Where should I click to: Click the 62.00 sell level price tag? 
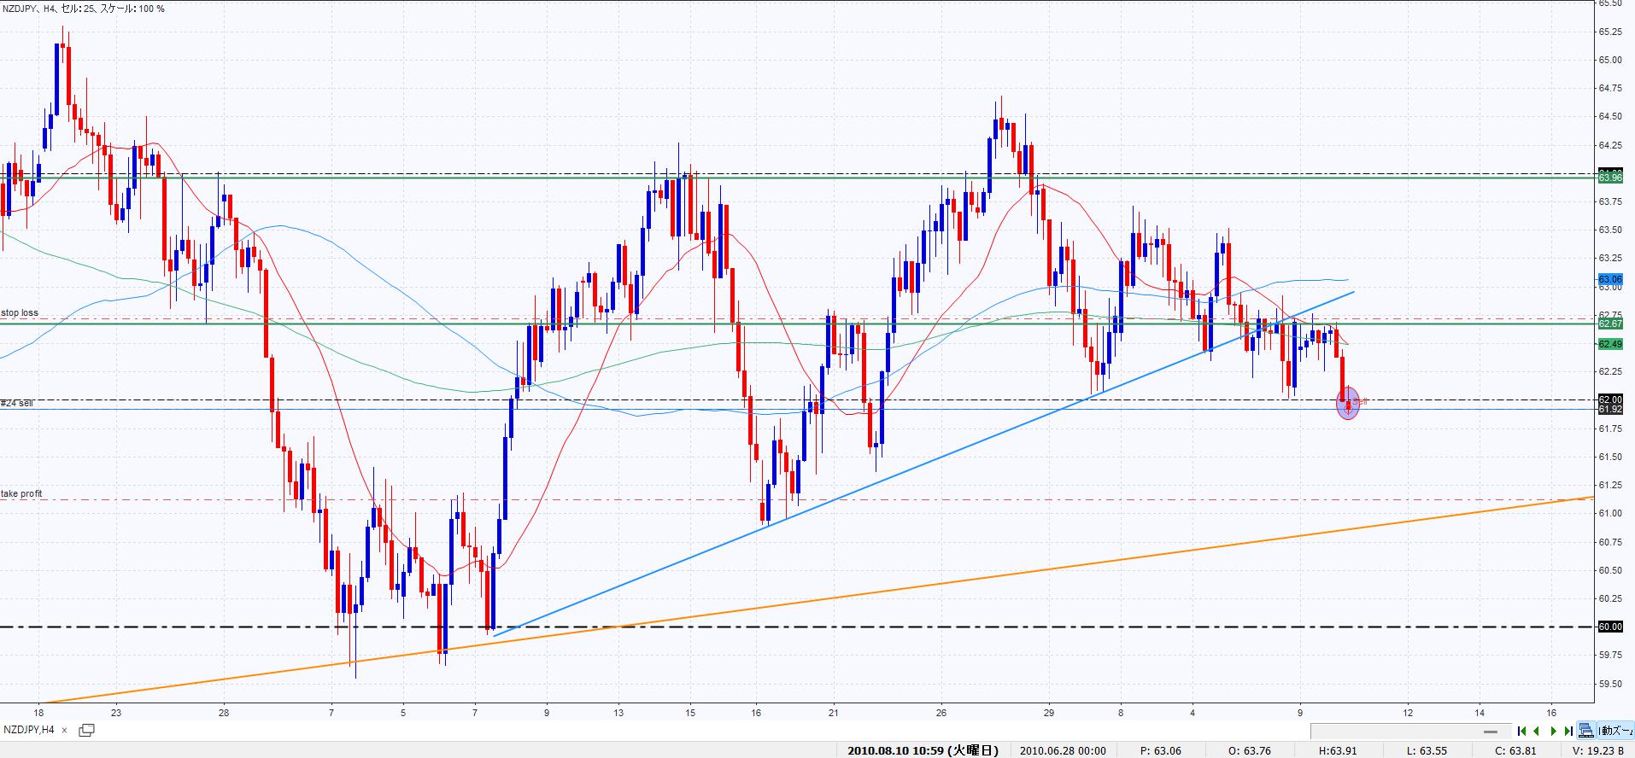pyautogui.click(x=1609, y=399)
